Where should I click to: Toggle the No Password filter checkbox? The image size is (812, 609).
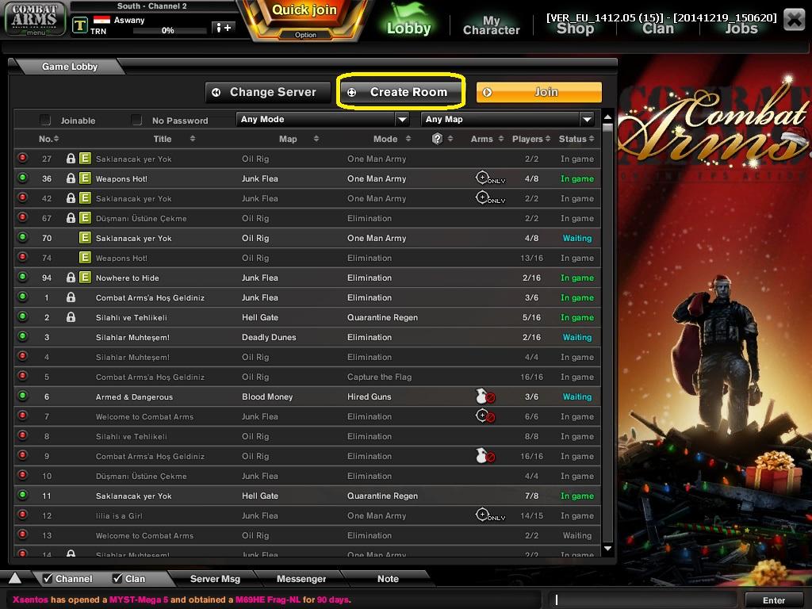(x=136, y=121)
